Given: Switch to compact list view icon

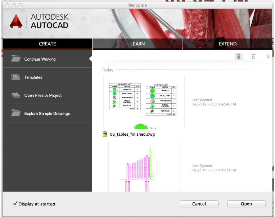Looking at the screenshot, I should click(268, 56).
